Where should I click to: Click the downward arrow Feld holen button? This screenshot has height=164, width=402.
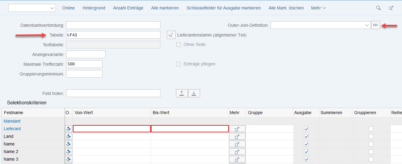pyautogui.click(x=194, y=93)
